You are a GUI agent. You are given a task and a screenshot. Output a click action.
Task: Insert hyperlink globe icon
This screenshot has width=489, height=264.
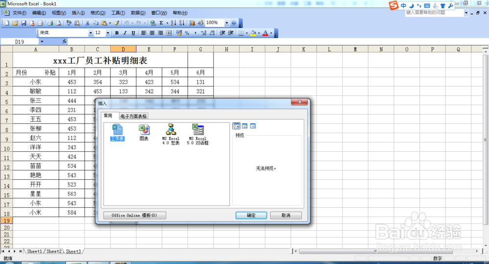[x=153, y=23]
